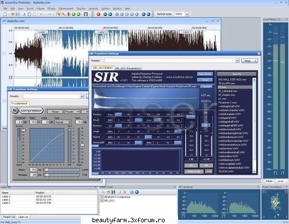Viewport: 289px width, 224px height.
Task: Click the add effect icon in Effect Chain
Action: (x=103, y=192)
